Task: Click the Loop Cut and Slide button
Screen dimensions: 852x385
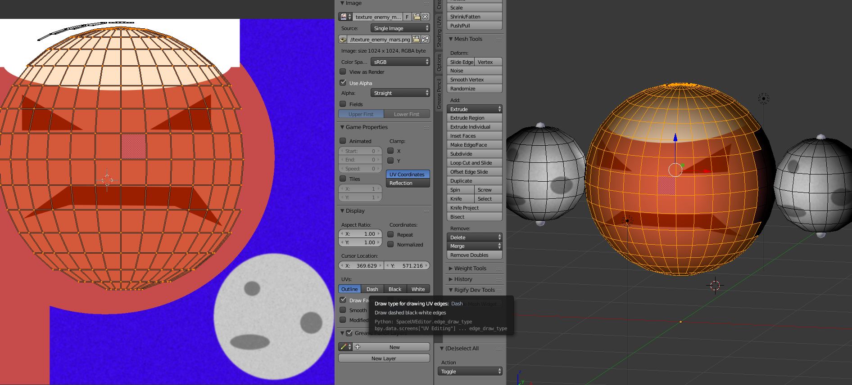Action: pos(474,163)
